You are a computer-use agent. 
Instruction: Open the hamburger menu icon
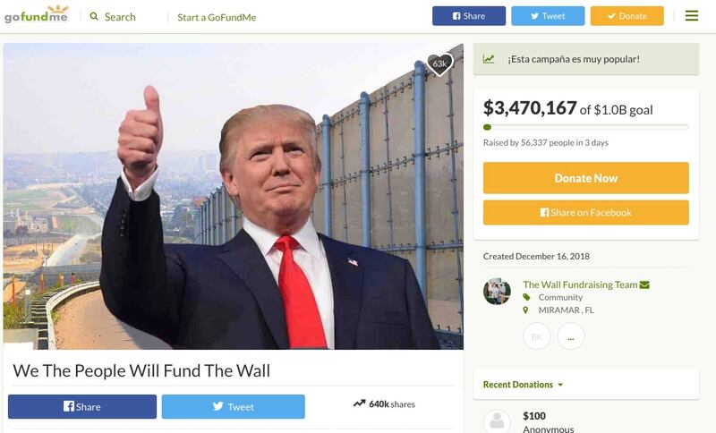[x=691, y=16]
